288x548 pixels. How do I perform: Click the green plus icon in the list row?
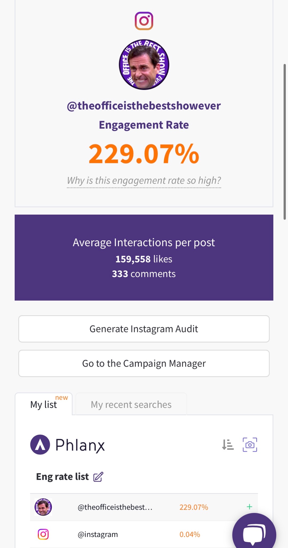pos(250,507)
